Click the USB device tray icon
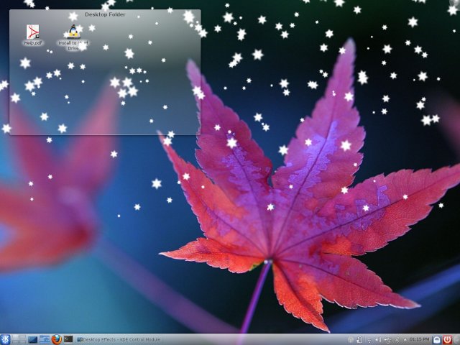 (387, 340)
